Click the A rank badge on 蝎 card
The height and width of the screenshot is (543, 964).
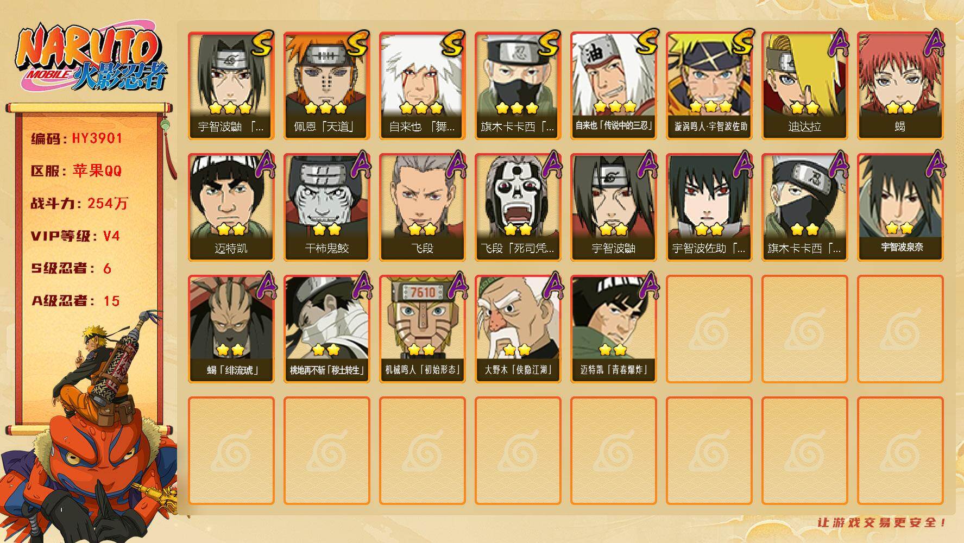point(934,43)
